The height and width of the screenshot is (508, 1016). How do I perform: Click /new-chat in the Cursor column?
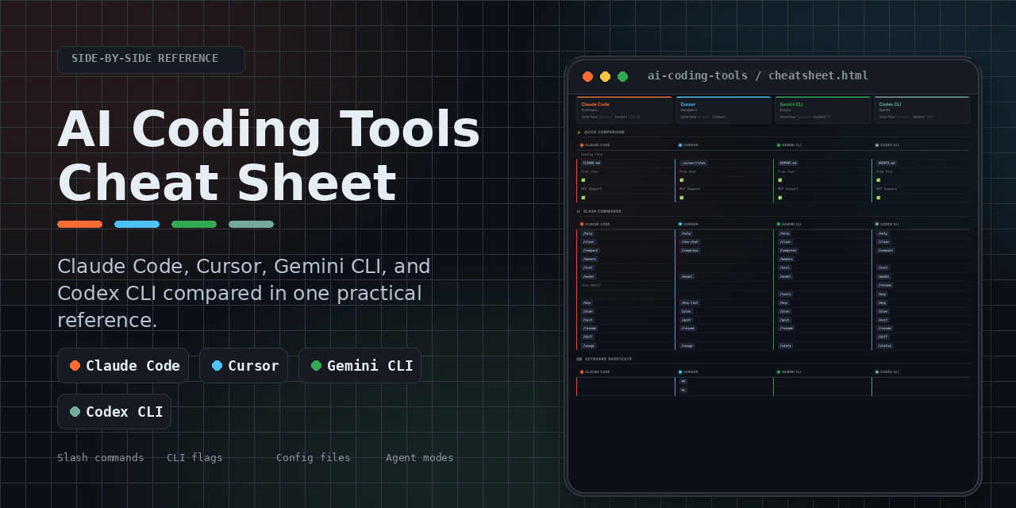click(x=690, y=242)
